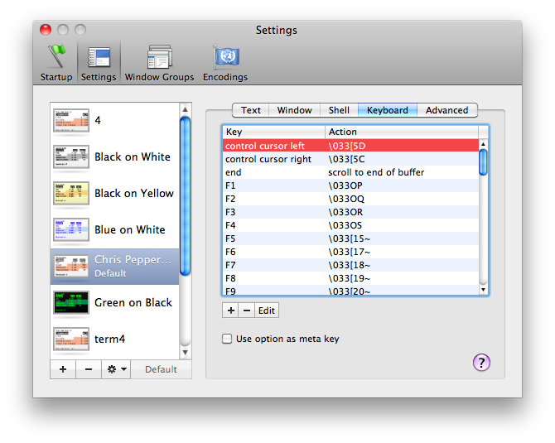Click the key table scroll down arrow

click(x=483, y=290)
